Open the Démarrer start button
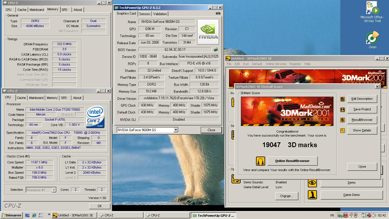Image resolution: width=389 pixels, height=219 pixels. tap(12, 215)
